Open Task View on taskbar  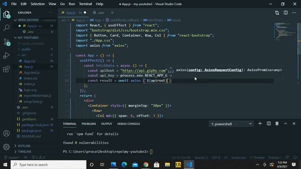pos(102,165)
